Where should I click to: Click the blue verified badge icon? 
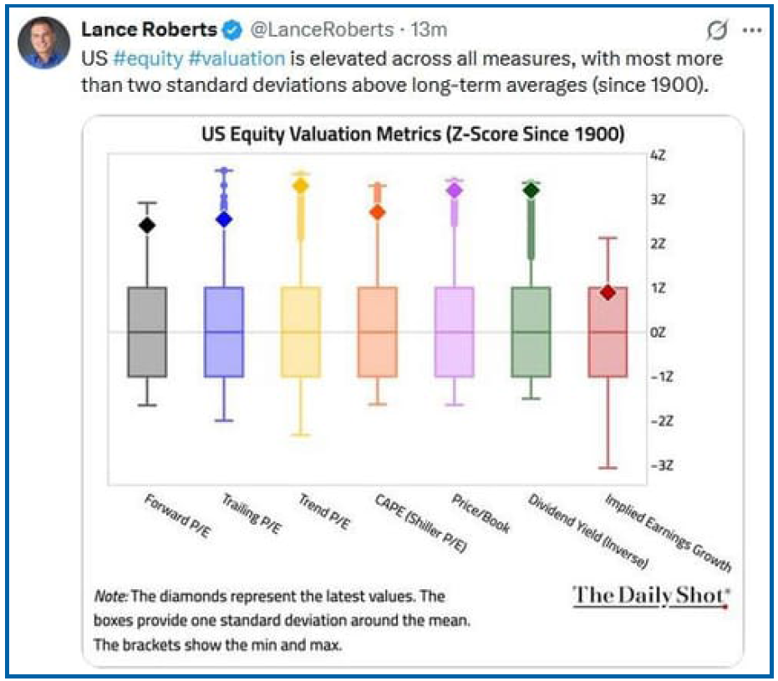[231, 30]
